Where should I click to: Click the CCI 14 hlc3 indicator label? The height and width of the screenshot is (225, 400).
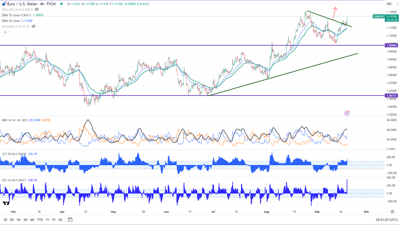[14, 180]
